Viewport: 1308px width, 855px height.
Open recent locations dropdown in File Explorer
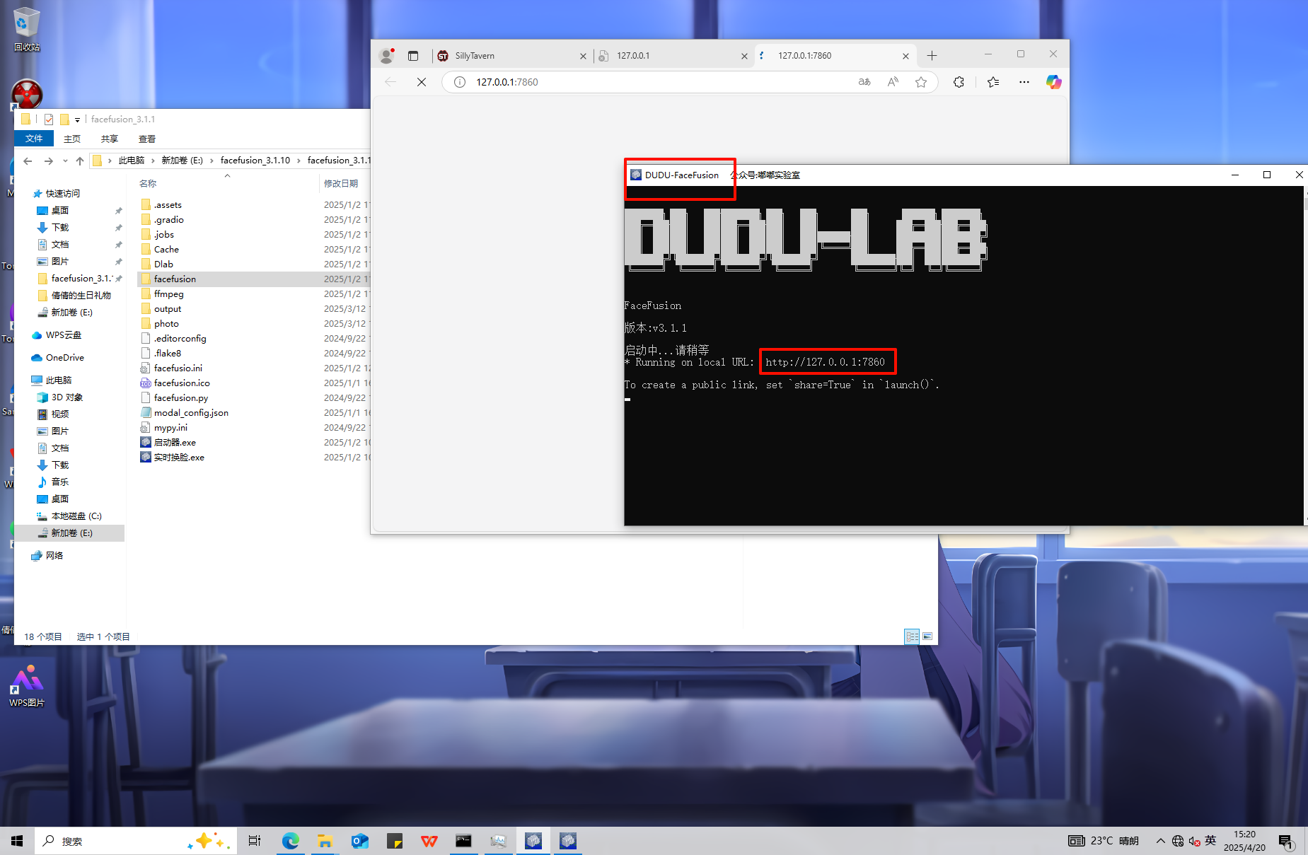point(65,161)
